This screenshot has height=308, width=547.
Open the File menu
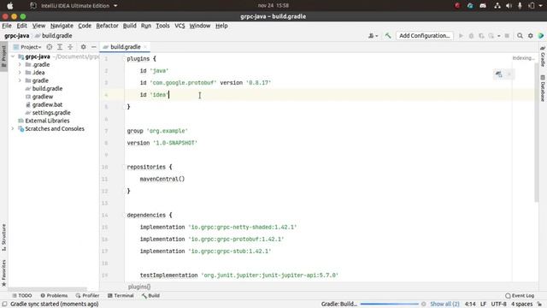(7, 26)
